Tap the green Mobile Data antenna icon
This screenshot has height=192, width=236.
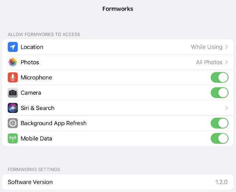[x=13, y=138]
